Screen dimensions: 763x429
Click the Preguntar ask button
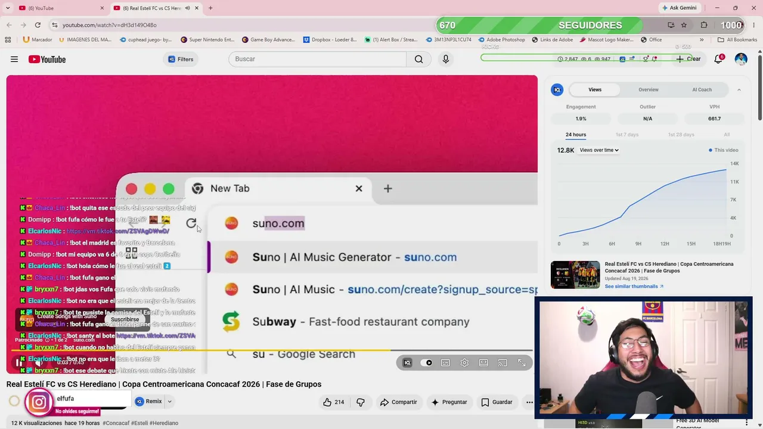tap(449, 402)
